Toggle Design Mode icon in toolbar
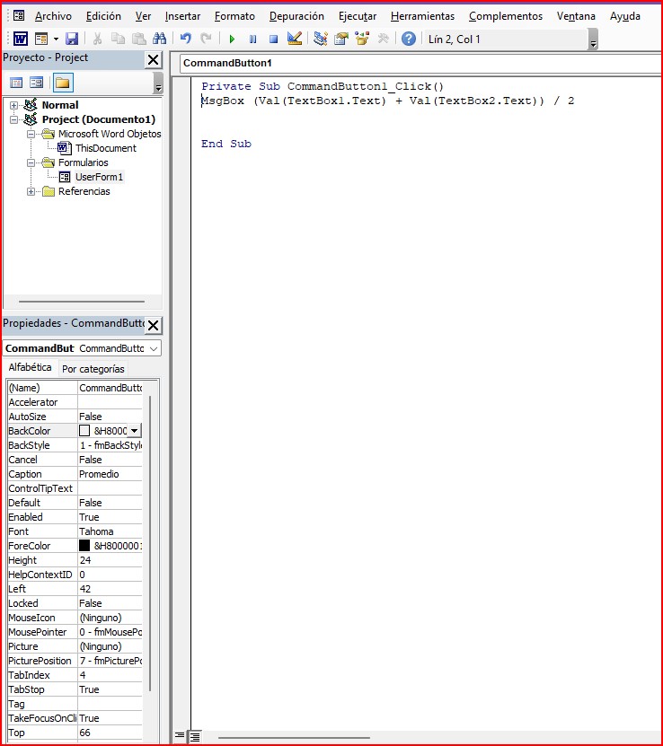This screenshot has height=746, width=663. (295, 39)
